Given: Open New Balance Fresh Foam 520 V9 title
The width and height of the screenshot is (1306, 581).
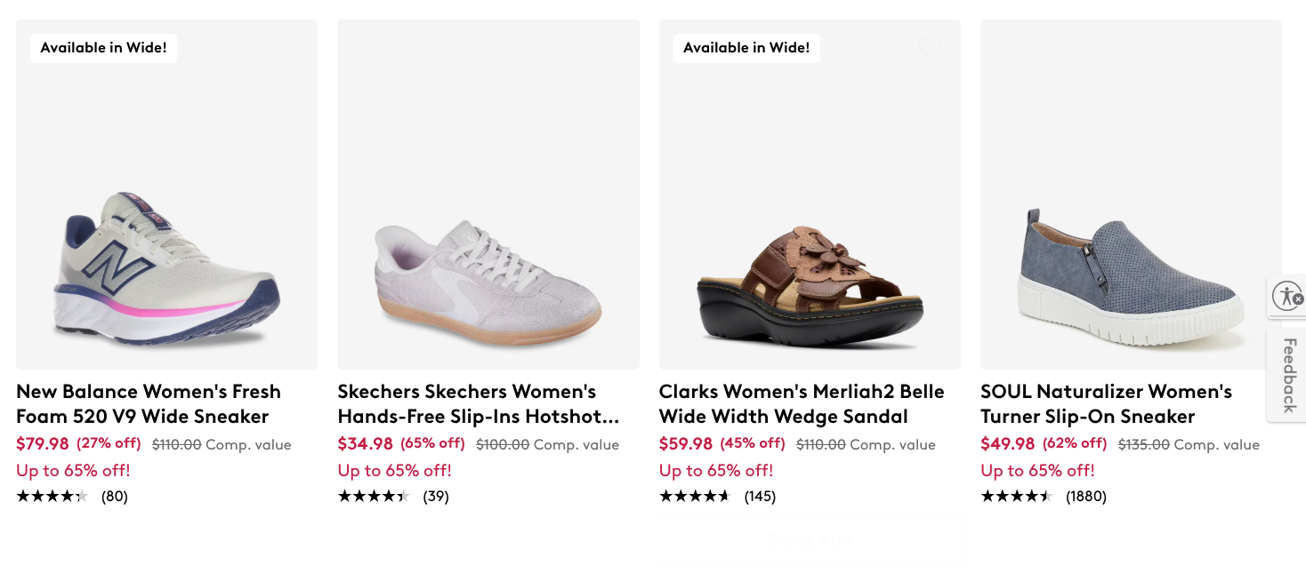Looking at the screenshot, I should [x=149, y=404].
